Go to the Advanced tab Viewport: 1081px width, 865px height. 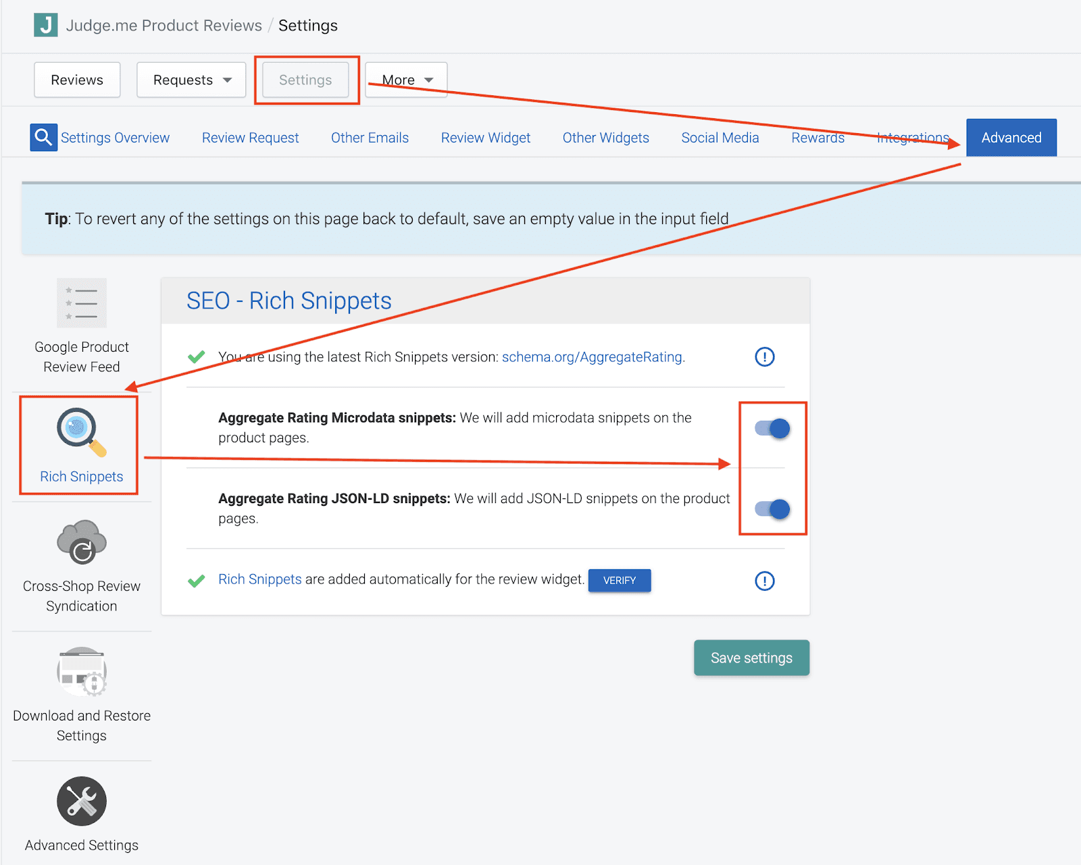click(1011, 138)
